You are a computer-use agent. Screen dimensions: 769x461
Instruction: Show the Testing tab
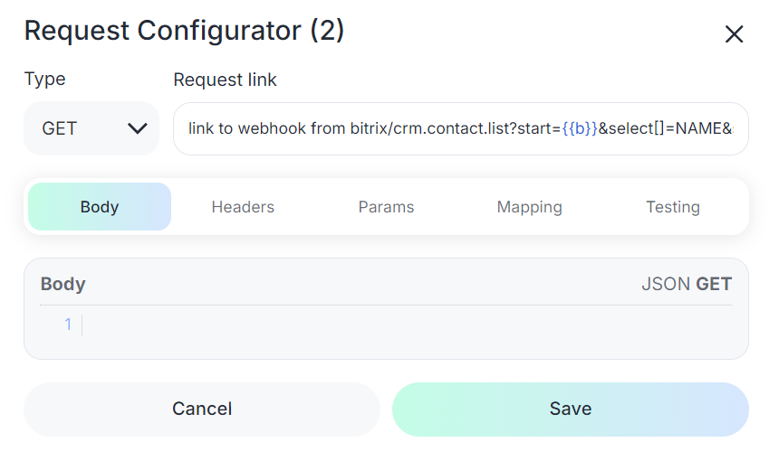(672, 207)
